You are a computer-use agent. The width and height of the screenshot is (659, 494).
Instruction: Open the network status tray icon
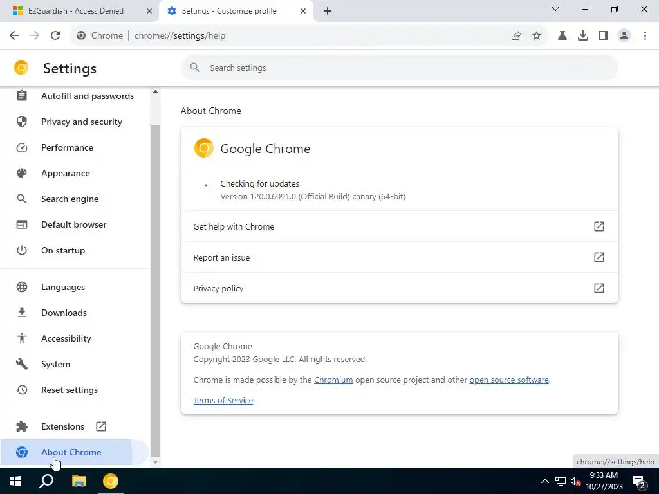click(561, 481)
